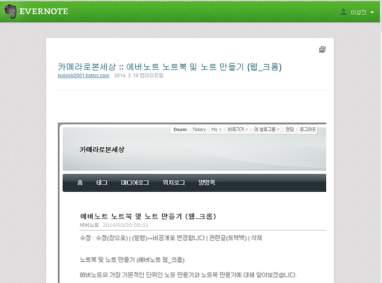Click the copy-to-notebook icon at note top right
The width and height of the screenshot is (382, 283).
(323, 49)
